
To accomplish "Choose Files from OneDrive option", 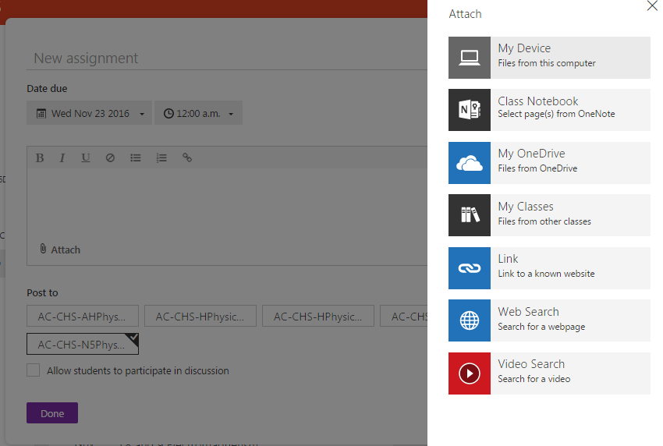I will (549, 163).
